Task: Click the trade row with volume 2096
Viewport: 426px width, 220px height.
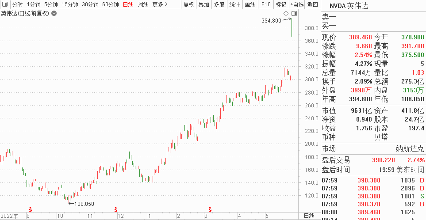Action: tap(373, 188)
